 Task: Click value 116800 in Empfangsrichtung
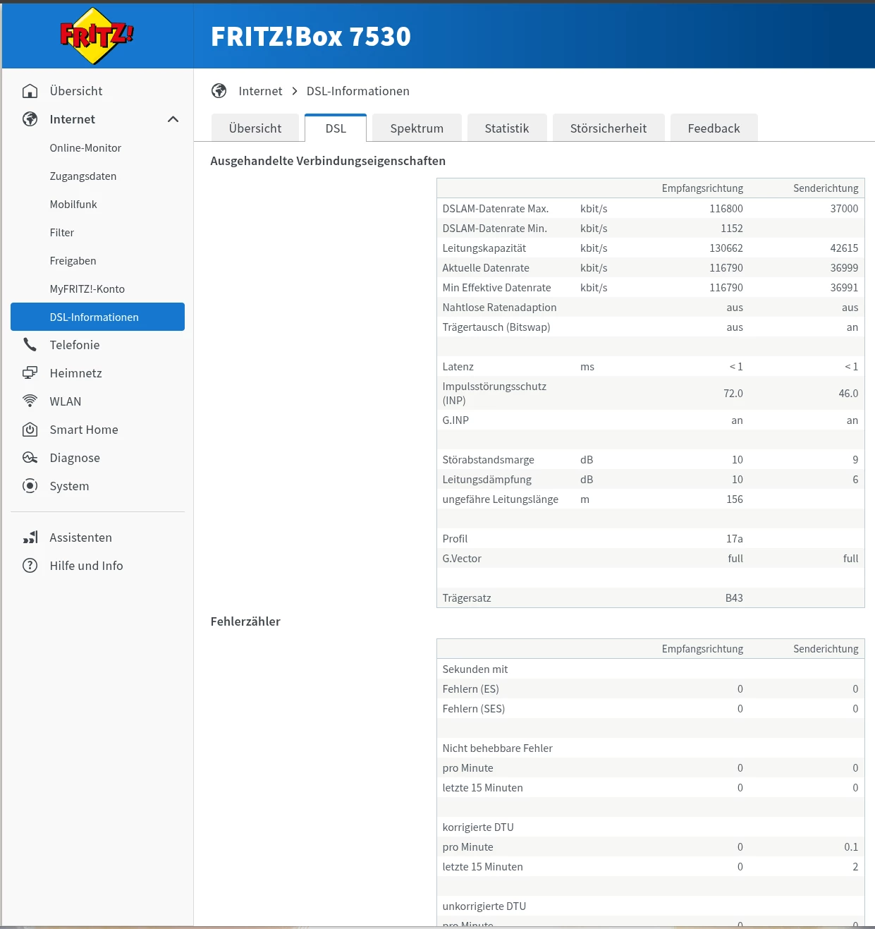coord(726,209)
